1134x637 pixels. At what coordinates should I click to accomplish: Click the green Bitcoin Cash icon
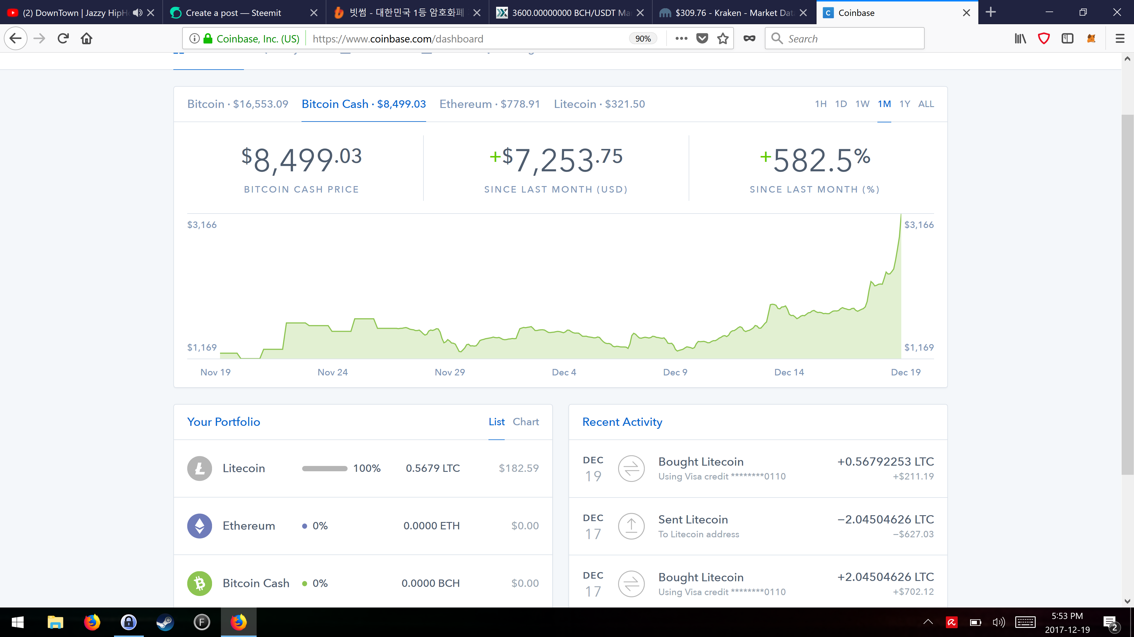(x=199, y=583)
